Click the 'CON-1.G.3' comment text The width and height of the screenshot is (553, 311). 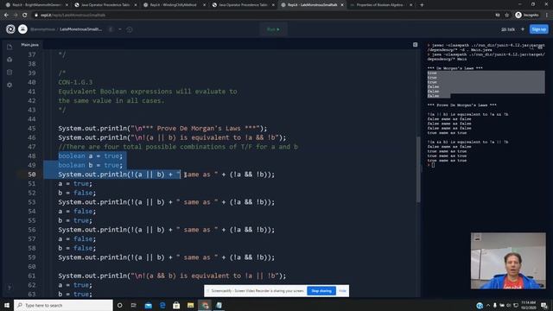click(75, 82)
